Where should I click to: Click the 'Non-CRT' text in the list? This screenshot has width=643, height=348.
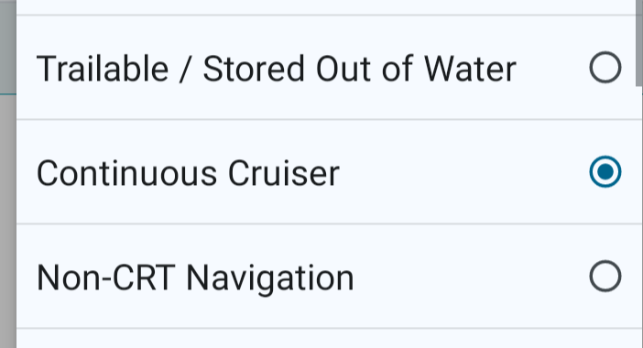click(x=106, y=277)
